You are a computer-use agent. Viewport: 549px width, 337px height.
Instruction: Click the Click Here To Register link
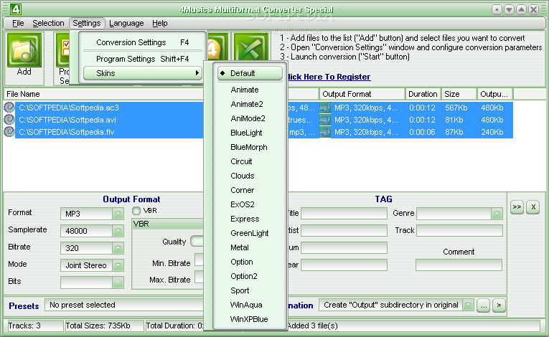click(329, 77)
